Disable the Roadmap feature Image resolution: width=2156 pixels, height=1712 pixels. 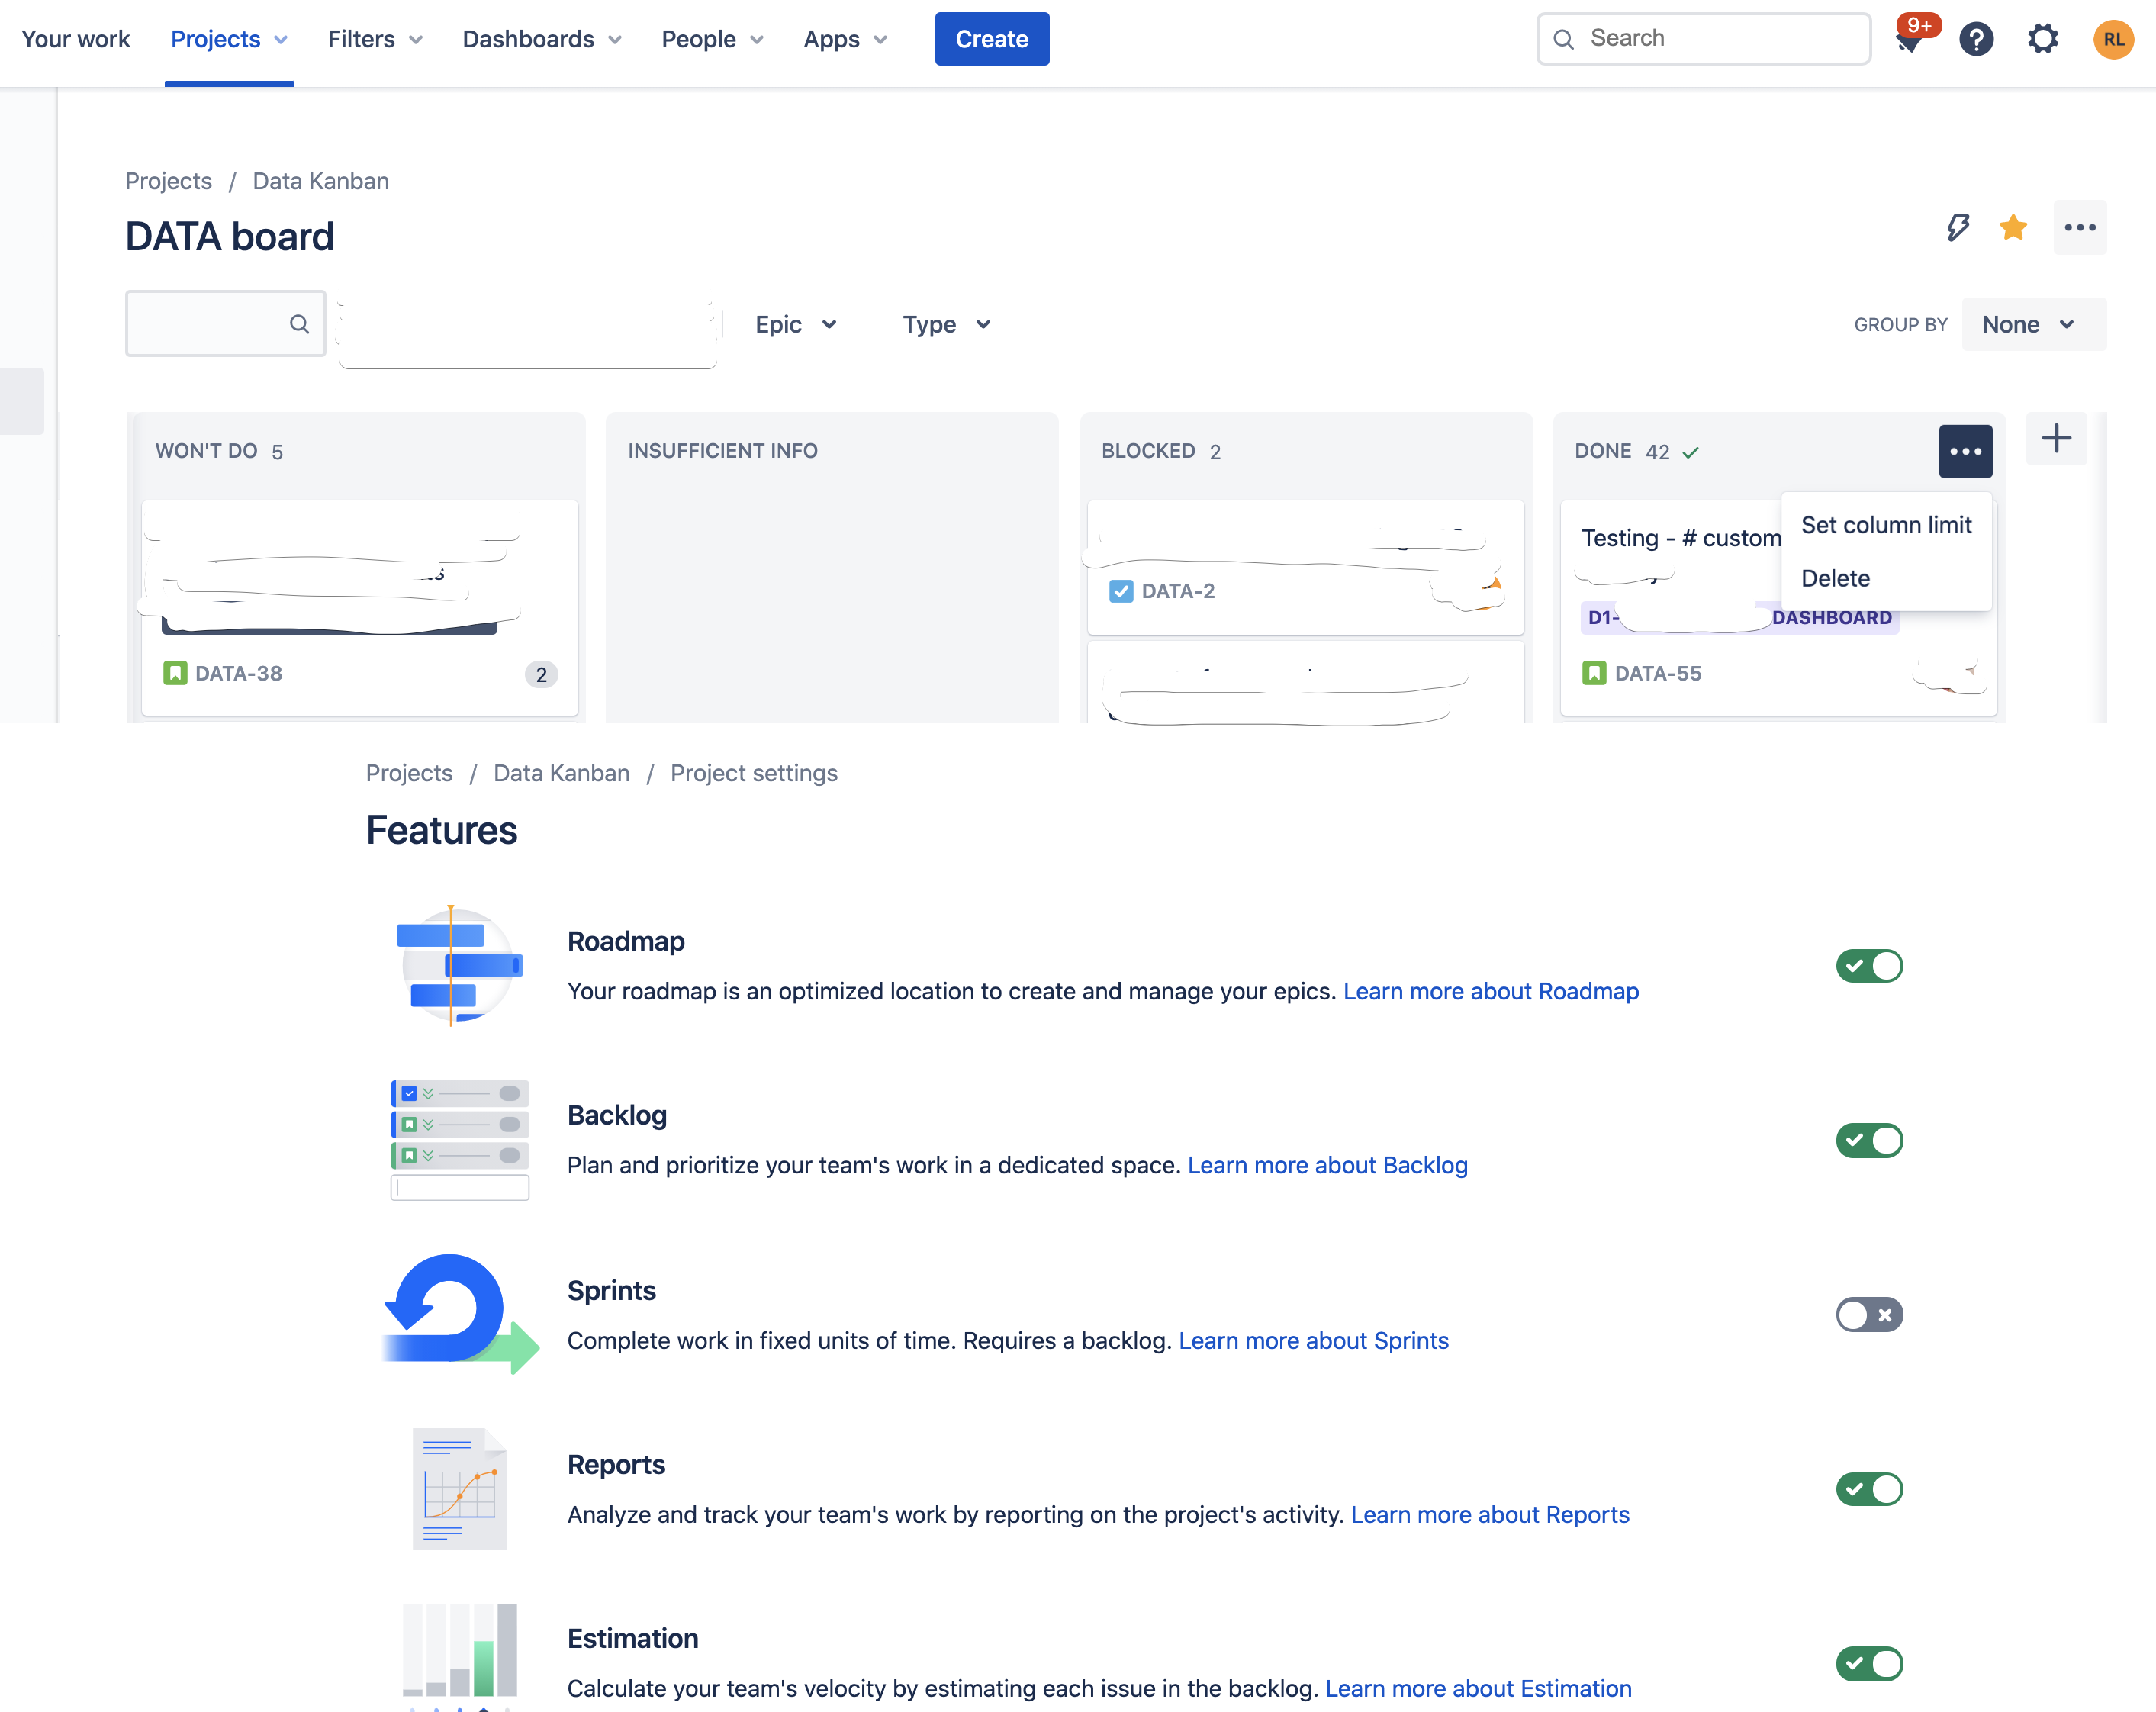click(1869, 966)
